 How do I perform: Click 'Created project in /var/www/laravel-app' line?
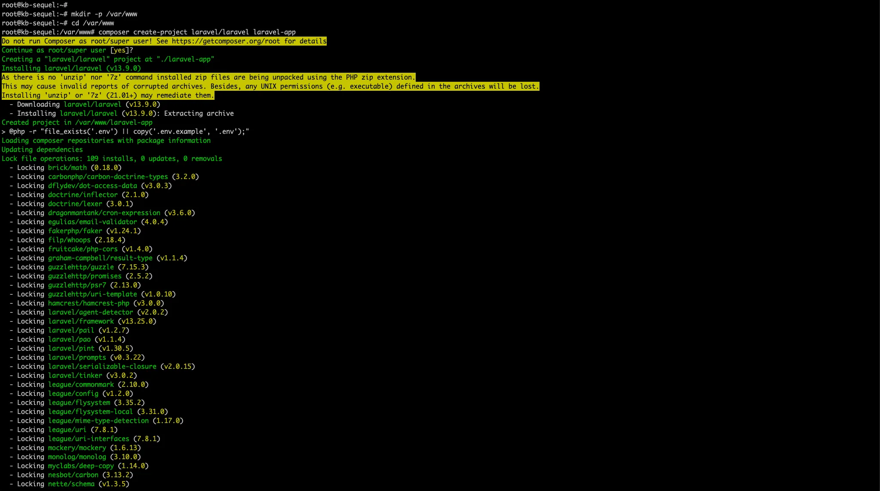77,123
